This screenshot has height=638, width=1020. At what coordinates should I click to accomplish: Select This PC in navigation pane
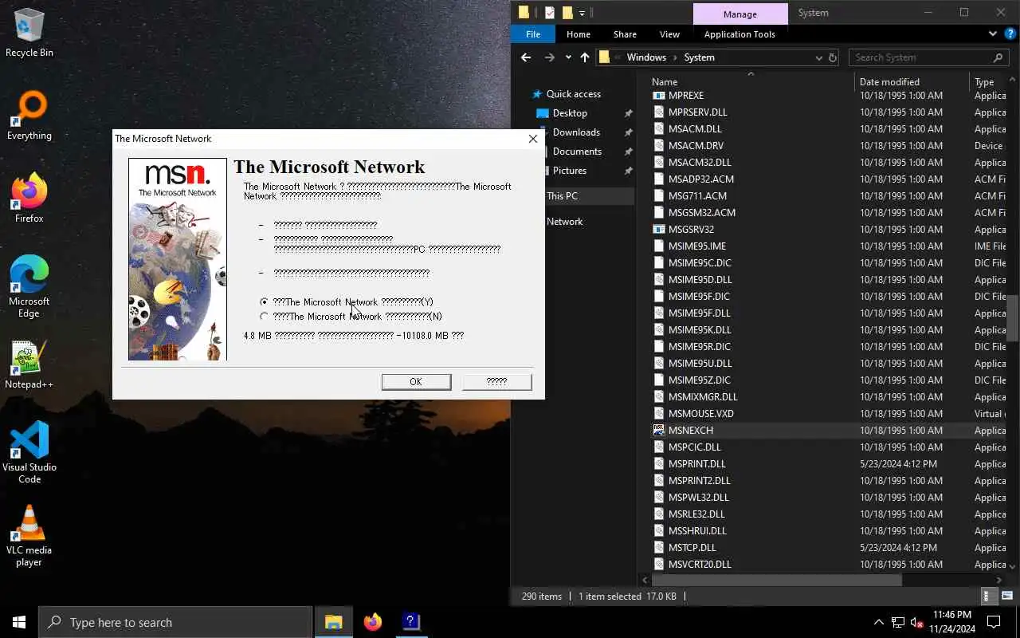(x=562, y=196)
